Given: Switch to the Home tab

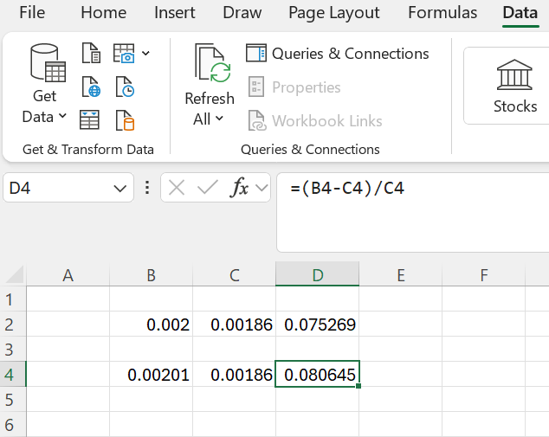Looking at the screenshot, I should tap(104, 13).
